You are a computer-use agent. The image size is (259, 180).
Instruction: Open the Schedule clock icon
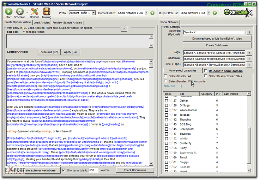pos(20,12)
